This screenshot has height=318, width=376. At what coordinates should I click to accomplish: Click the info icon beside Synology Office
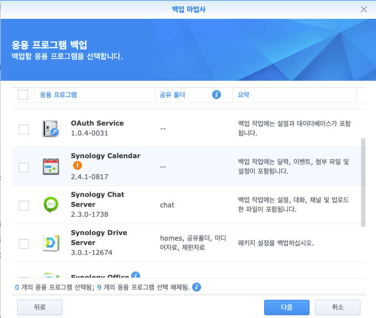(136, 275)
